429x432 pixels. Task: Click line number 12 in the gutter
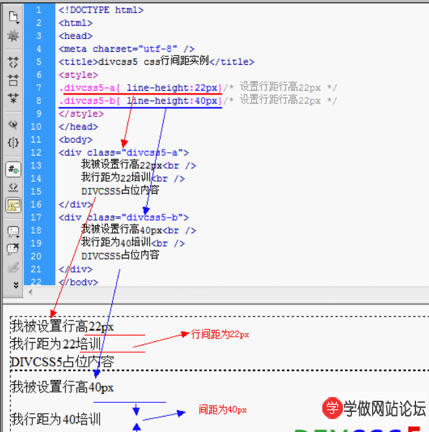pyautogui.click(x=38, y=152)
